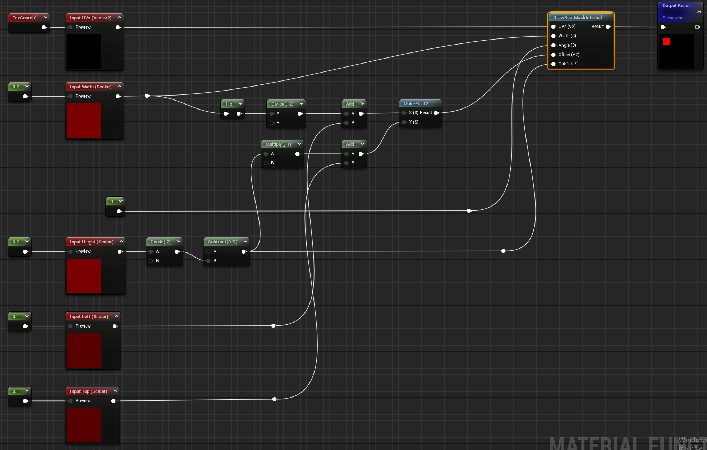Toggle Preview on the Input Width node
The height and width of the screenshot is (450, 707).
point(70,96)
